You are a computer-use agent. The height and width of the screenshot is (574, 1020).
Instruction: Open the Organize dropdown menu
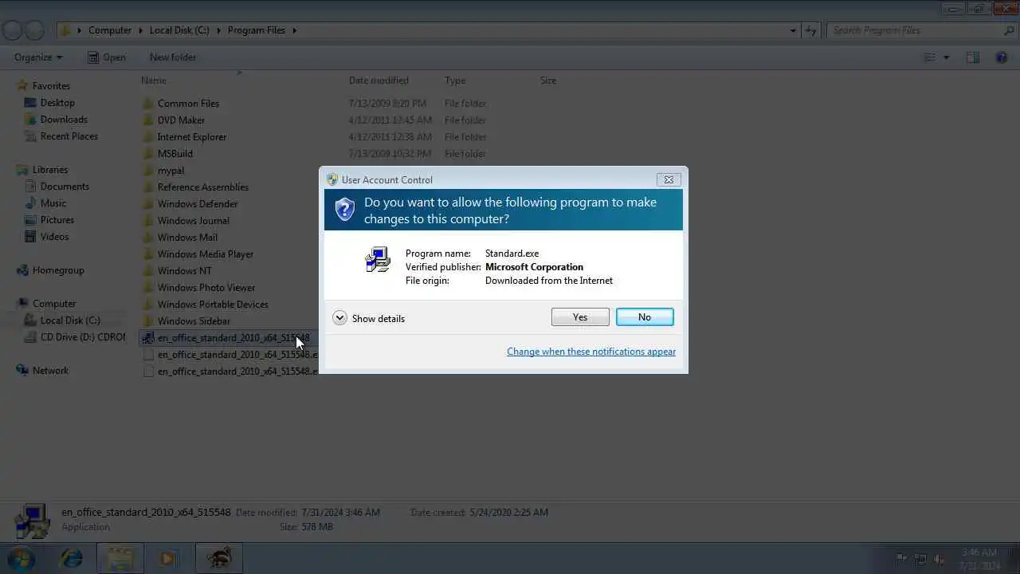coord(38,57)
